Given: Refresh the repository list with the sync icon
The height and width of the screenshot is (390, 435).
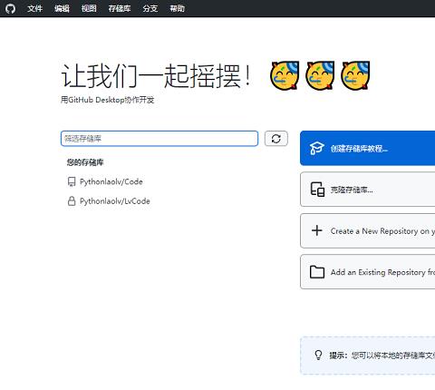Looking at the screenshot, I should (x=276, y=139).
